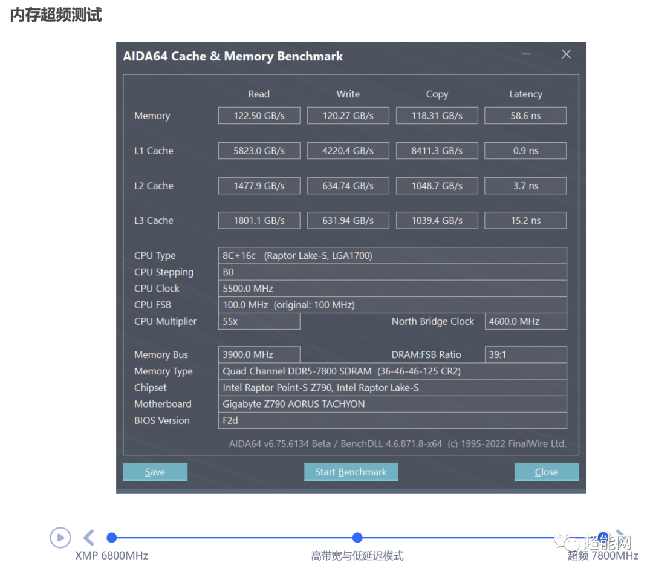Minimize the AIDA64 benchmark window
Image resolution: width=653 pixels, height=571 pixels.
[526, 54]
